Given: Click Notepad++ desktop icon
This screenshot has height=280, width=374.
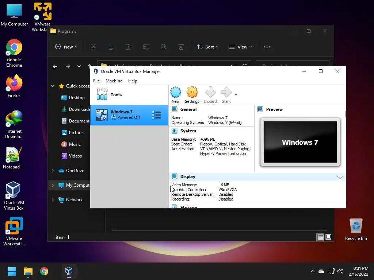Looking at the screenshot, I should coord(14,158).
